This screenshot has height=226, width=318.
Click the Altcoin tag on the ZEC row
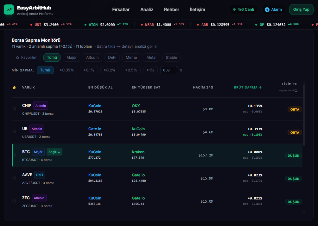pyautogui.click(x=39, y=198)
